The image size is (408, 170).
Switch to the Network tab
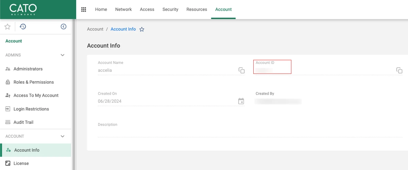coord(124,9)
